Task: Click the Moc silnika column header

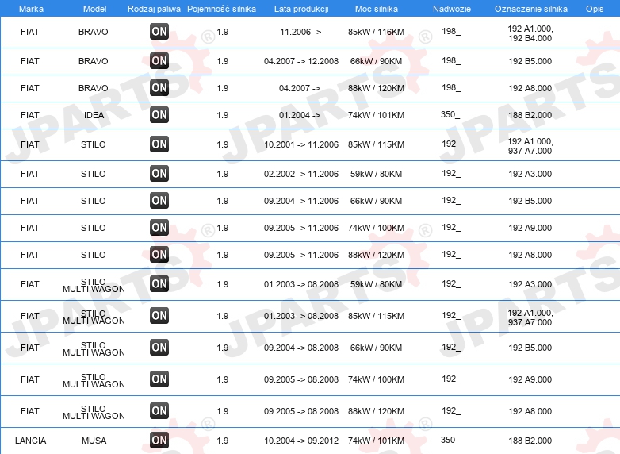Action: (x=377, y=9)
